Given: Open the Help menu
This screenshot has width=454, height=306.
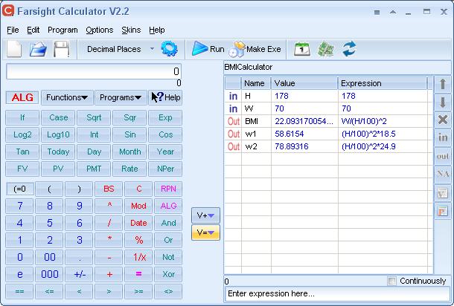Looking at the screenshot, I should tap(156, 30).
